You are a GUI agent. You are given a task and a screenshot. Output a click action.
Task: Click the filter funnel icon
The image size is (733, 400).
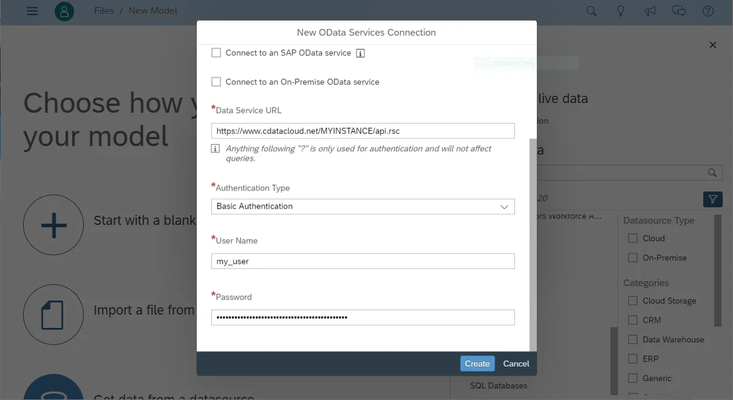click(x=712, y=199)
